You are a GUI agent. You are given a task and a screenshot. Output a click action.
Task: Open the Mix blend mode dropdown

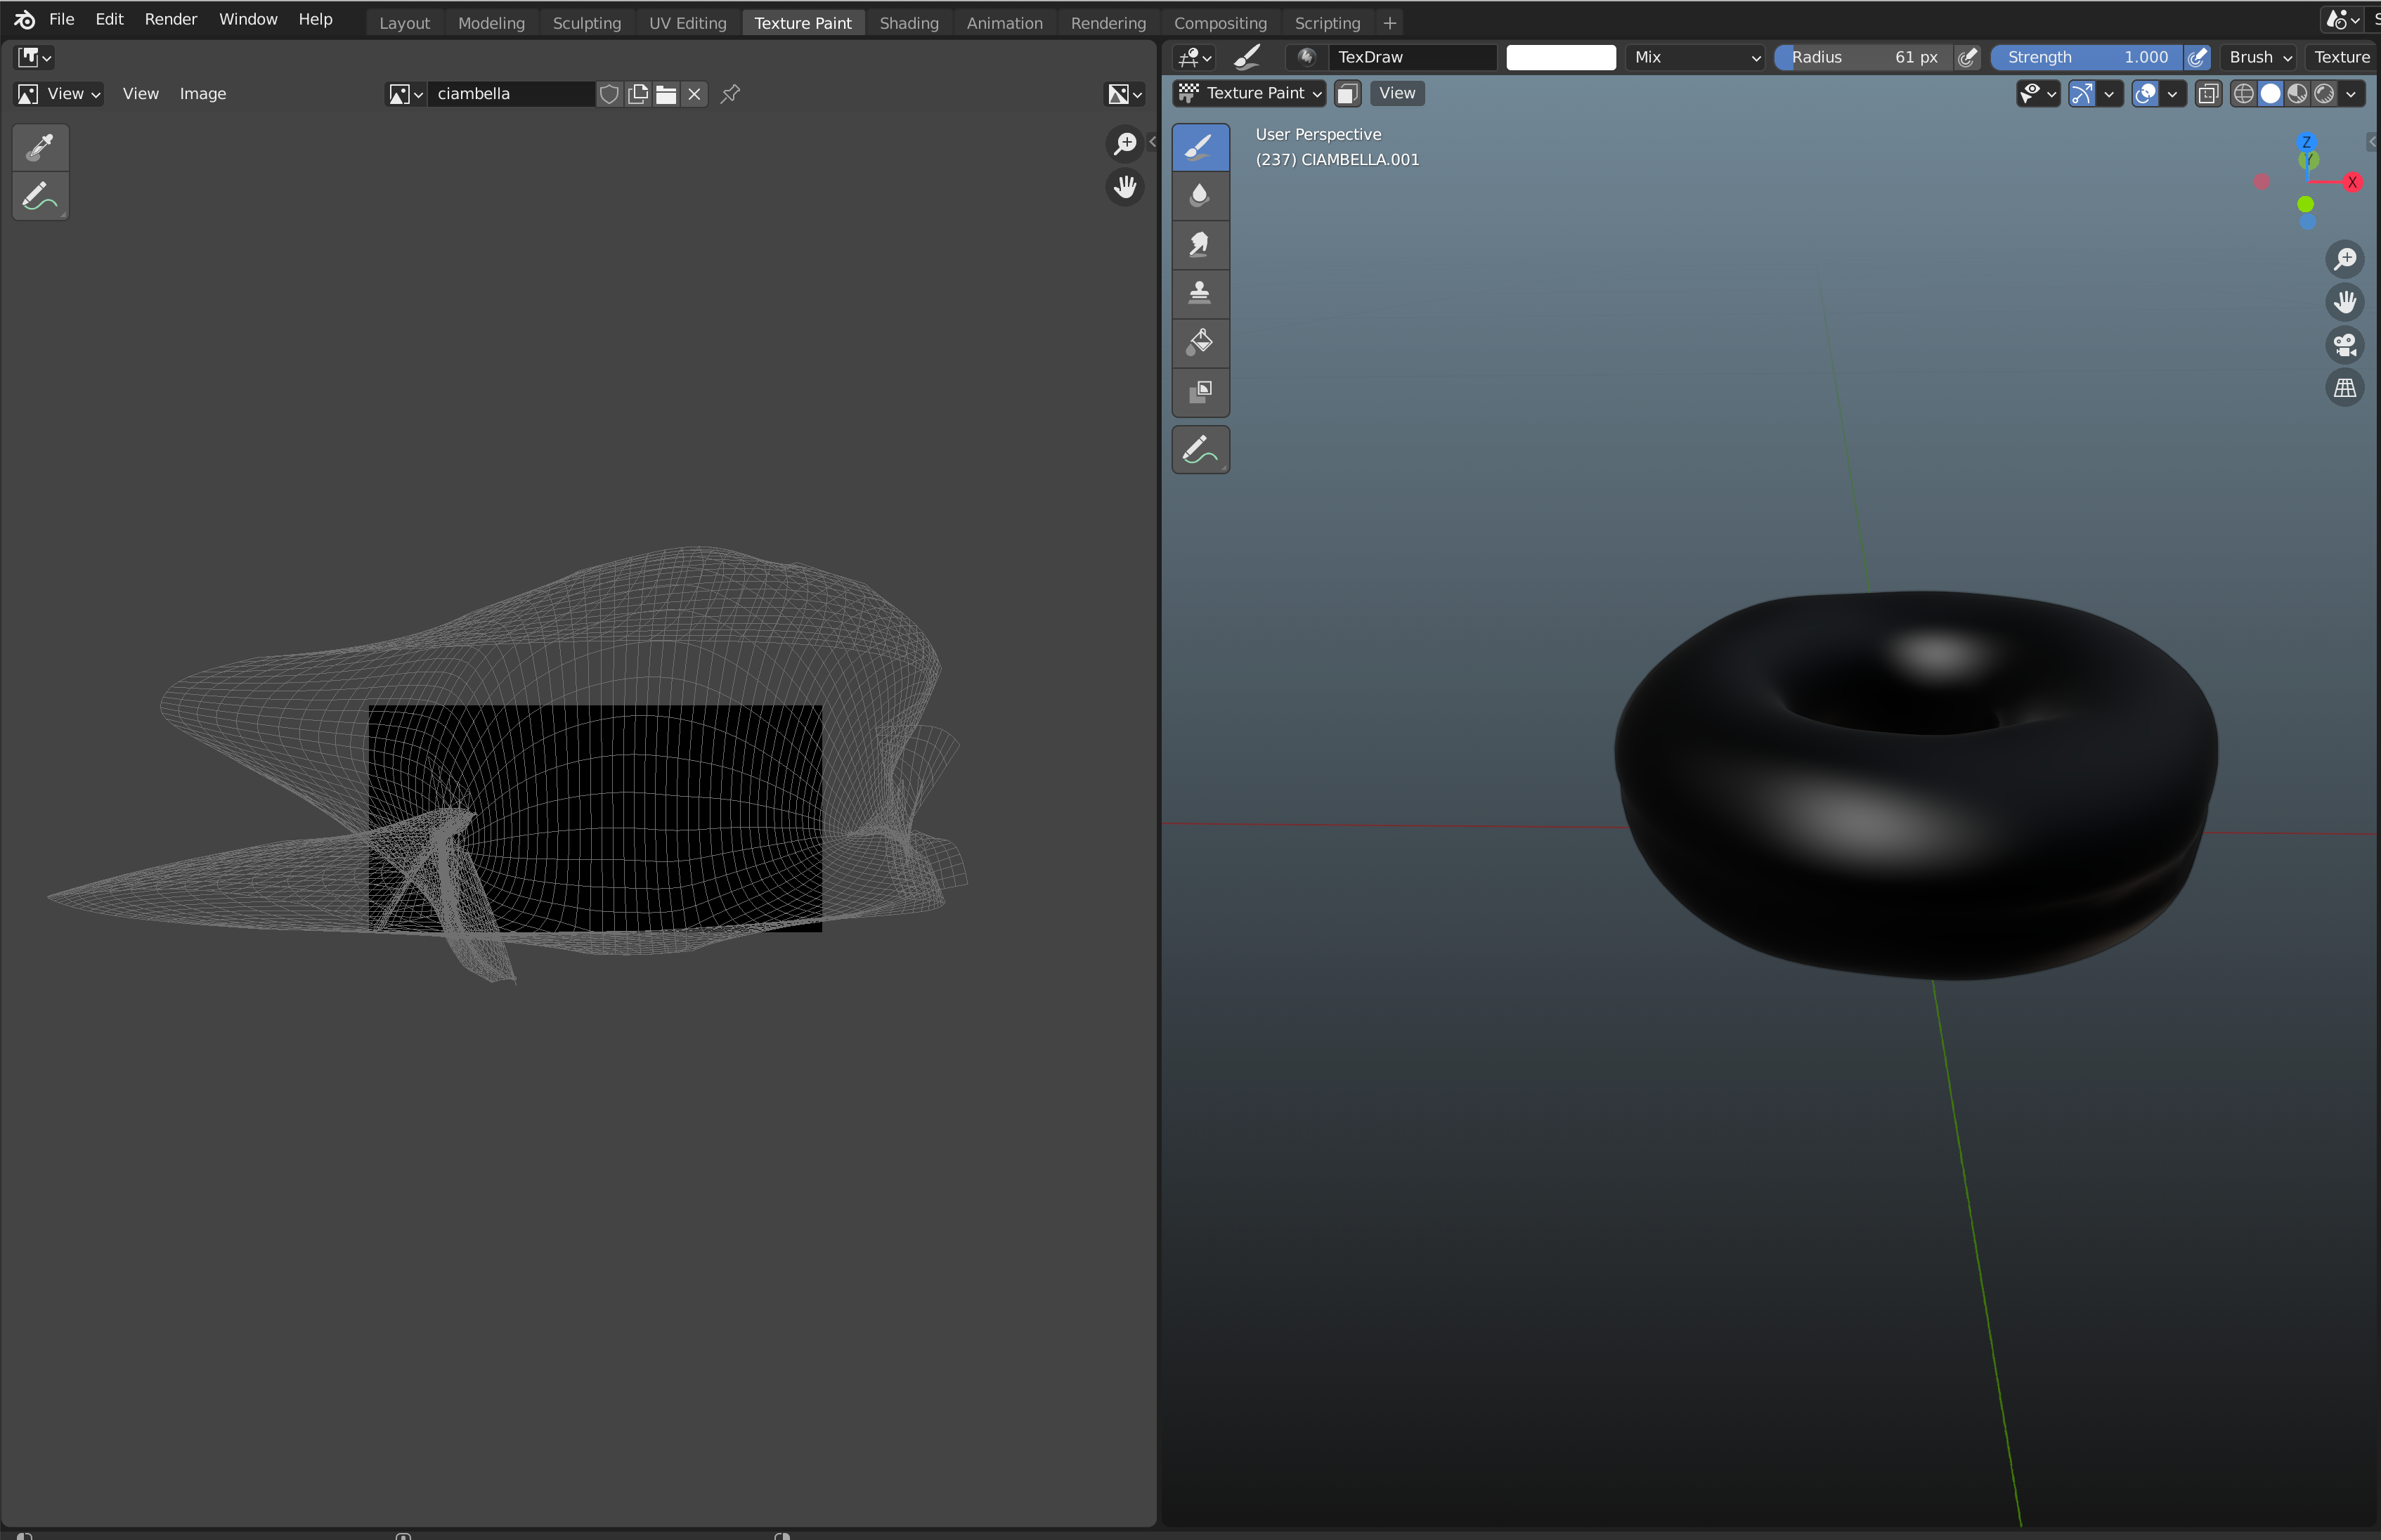point(1696,57)
